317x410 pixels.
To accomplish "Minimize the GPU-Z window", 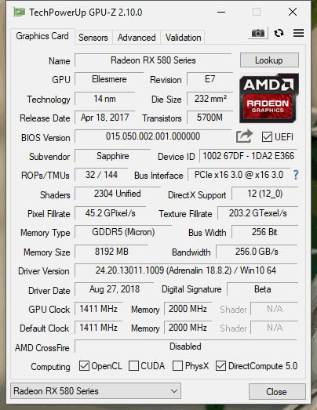I will (221, 12).
